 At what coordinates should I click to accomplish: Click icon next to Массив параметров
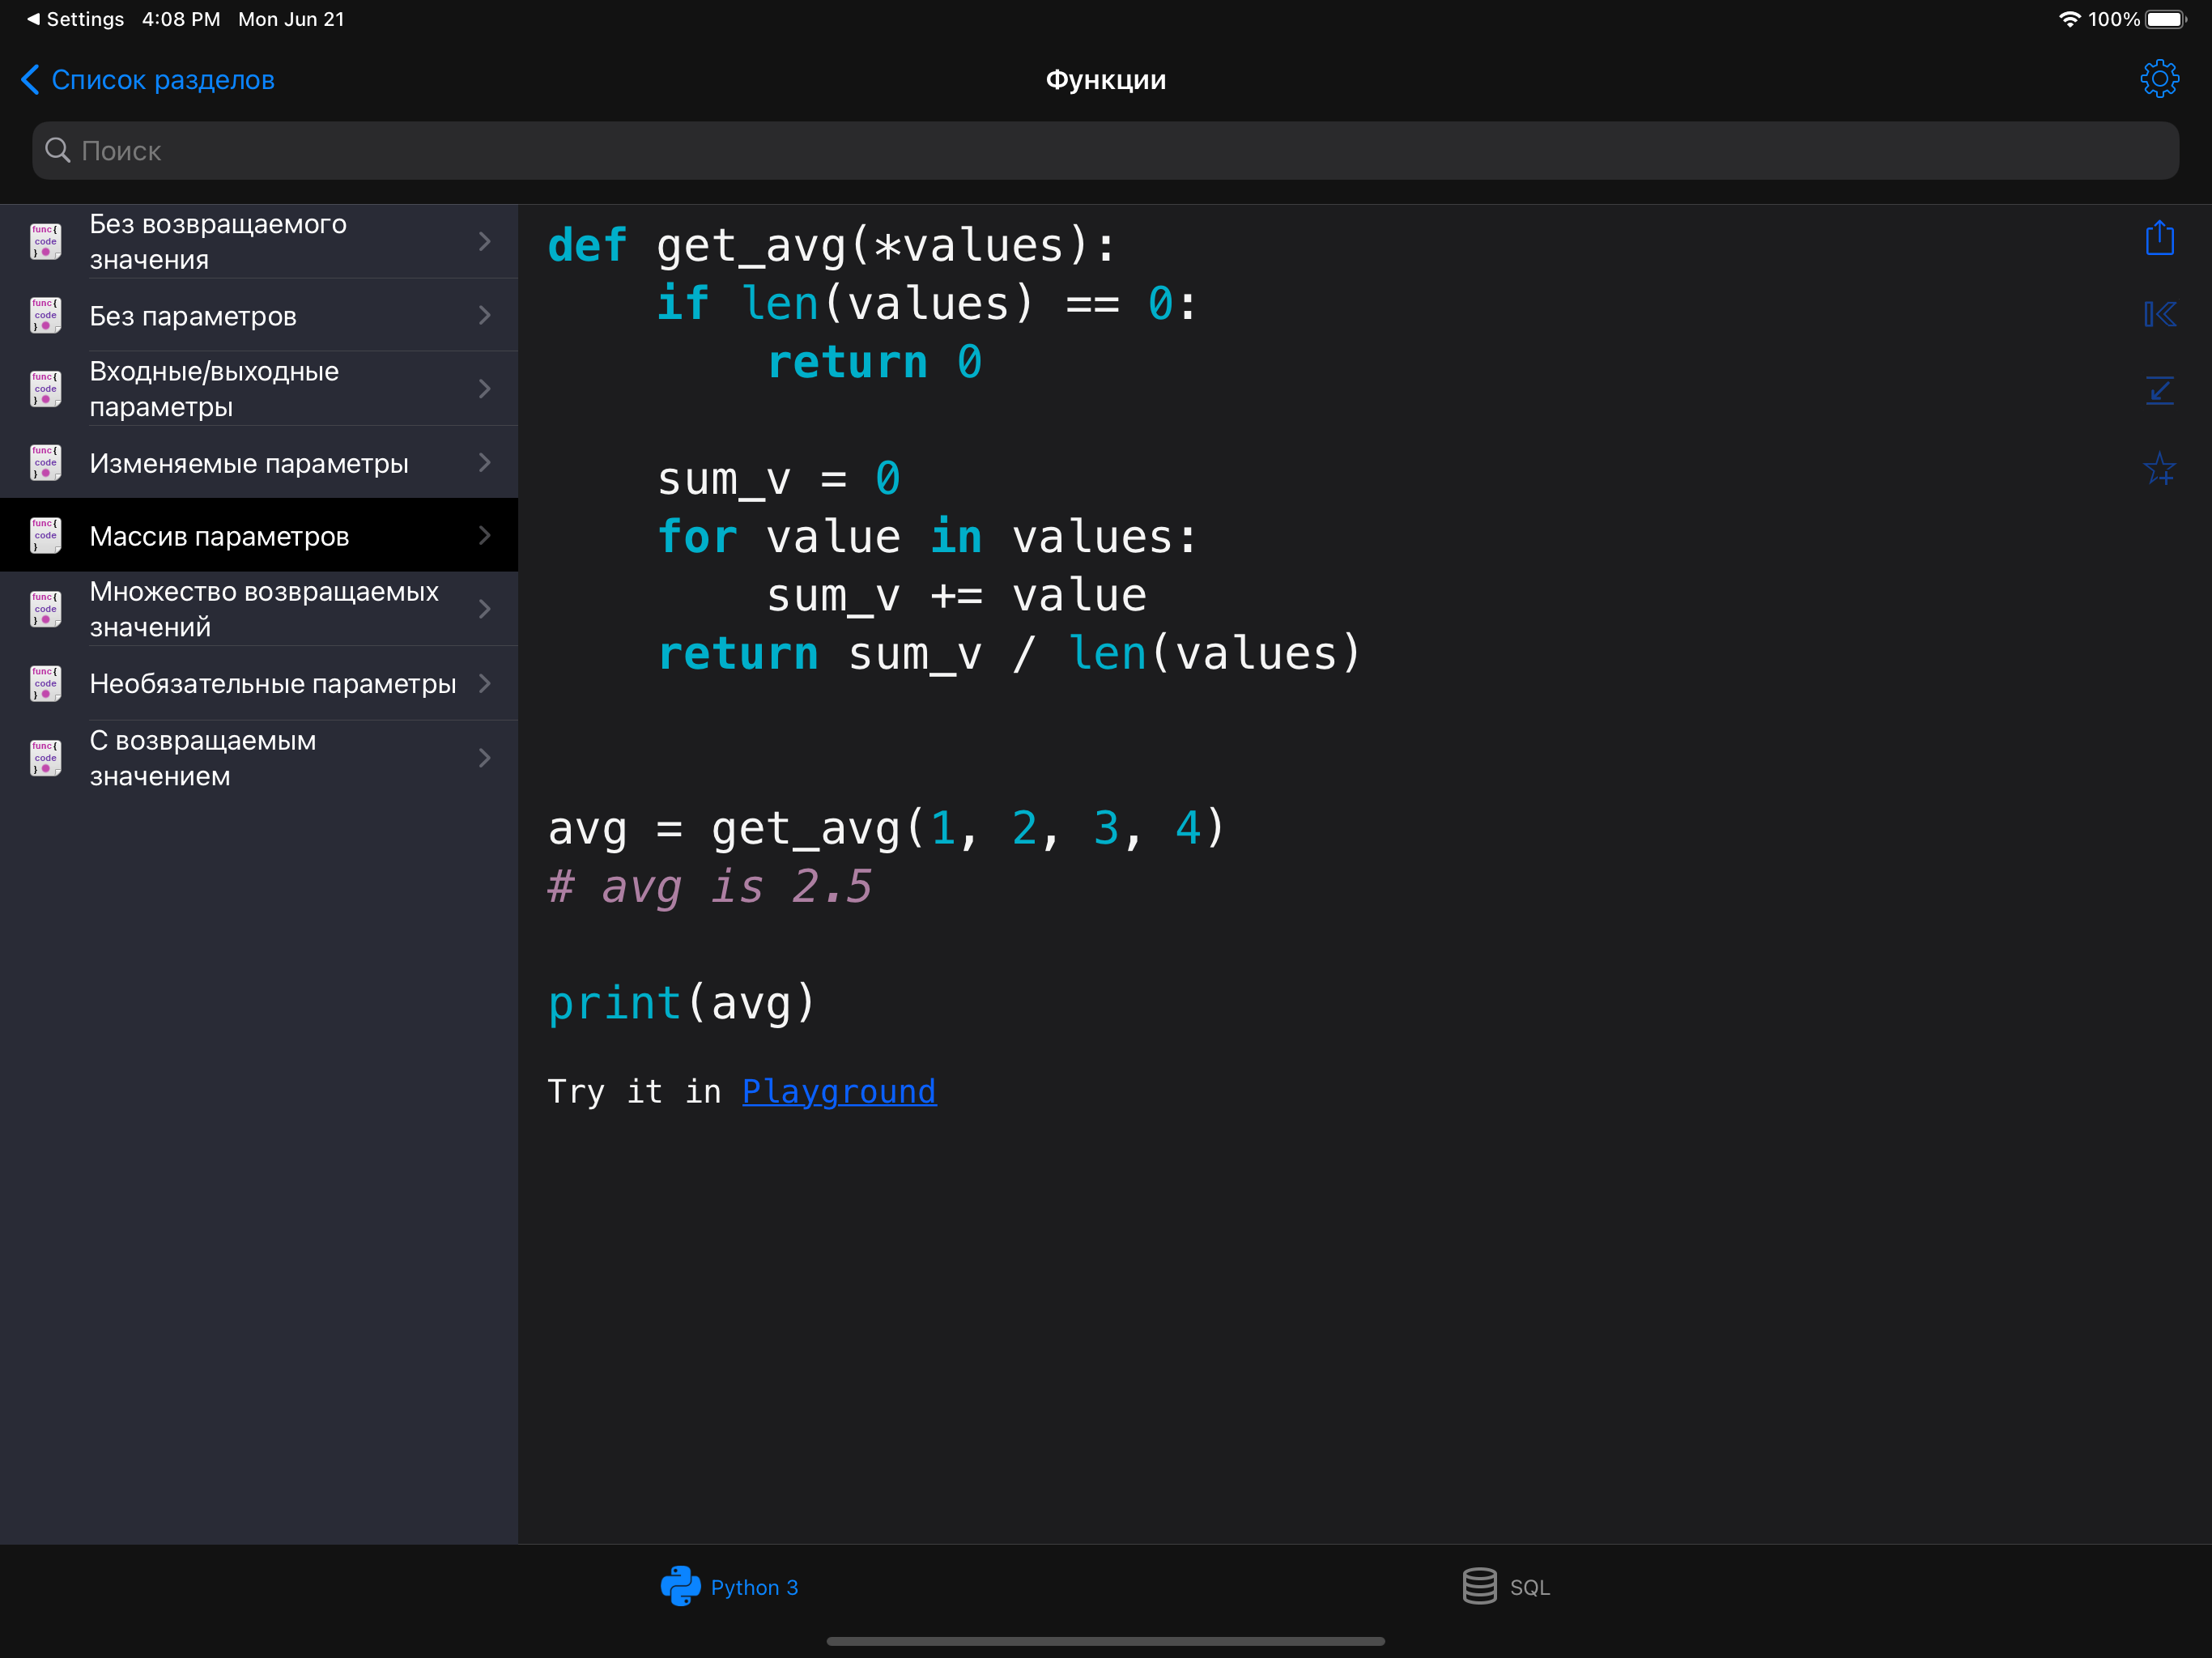45,535
